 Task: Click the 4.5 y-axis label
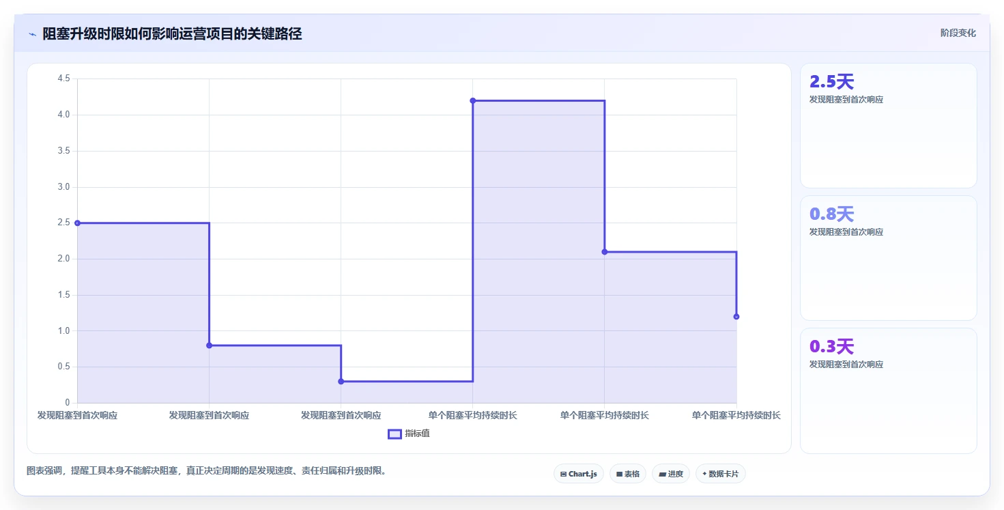pos(64,79)
